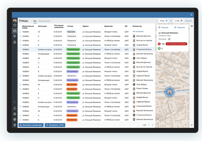Screen dimensions: 202x141
Task: Click the Задачи column header
Action: coord(86,26)
